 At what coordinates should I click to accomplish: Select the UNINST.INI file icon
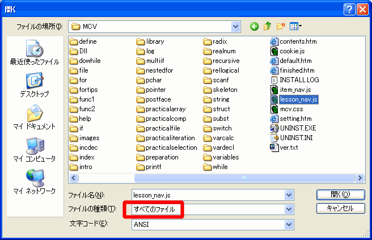pos(274,138)
